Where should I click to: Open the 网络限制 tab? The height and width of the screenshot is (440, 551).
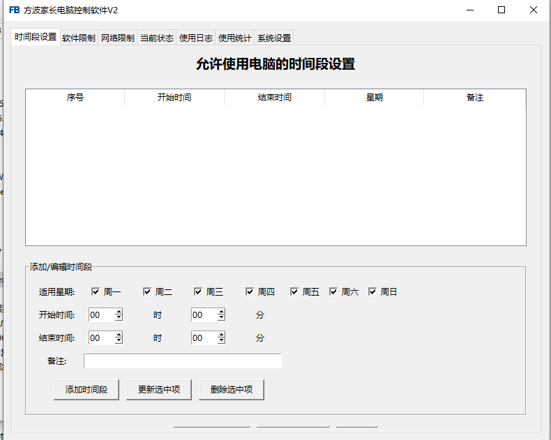118,38
